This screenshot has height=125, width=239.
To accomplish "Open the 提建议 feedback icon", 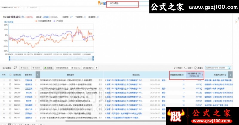I will (x=196, y=68).
